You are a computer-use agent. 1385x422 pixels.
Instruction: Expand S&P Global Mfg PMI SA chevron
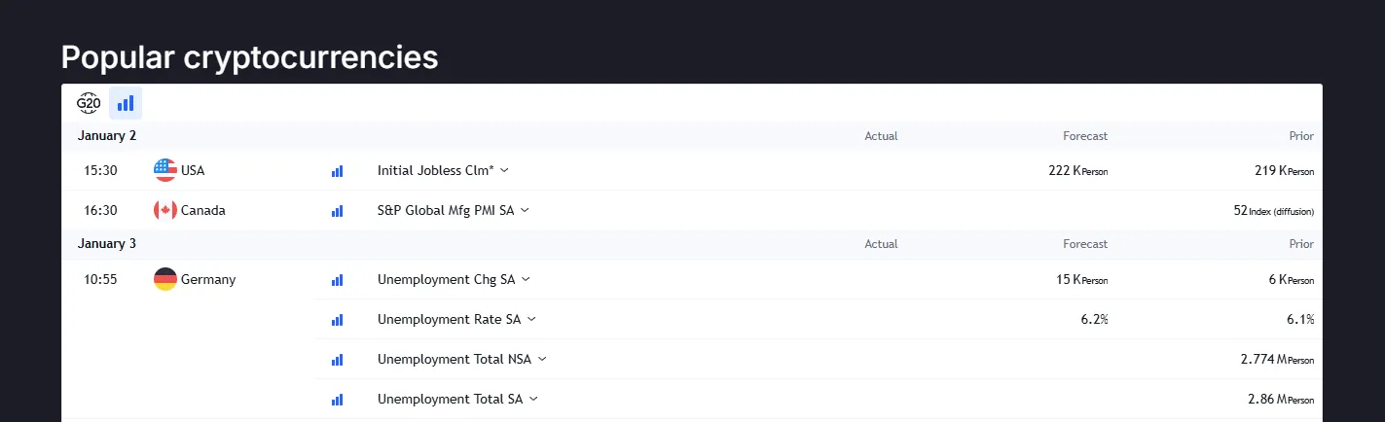pos(525,210)
